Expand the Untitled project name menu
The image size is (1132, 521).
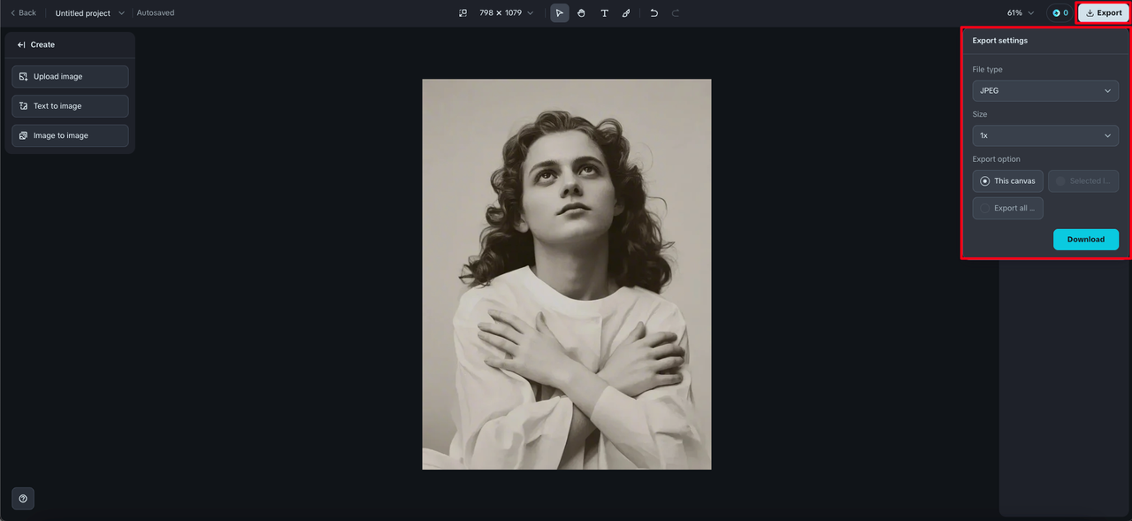(x=90, y=13)
